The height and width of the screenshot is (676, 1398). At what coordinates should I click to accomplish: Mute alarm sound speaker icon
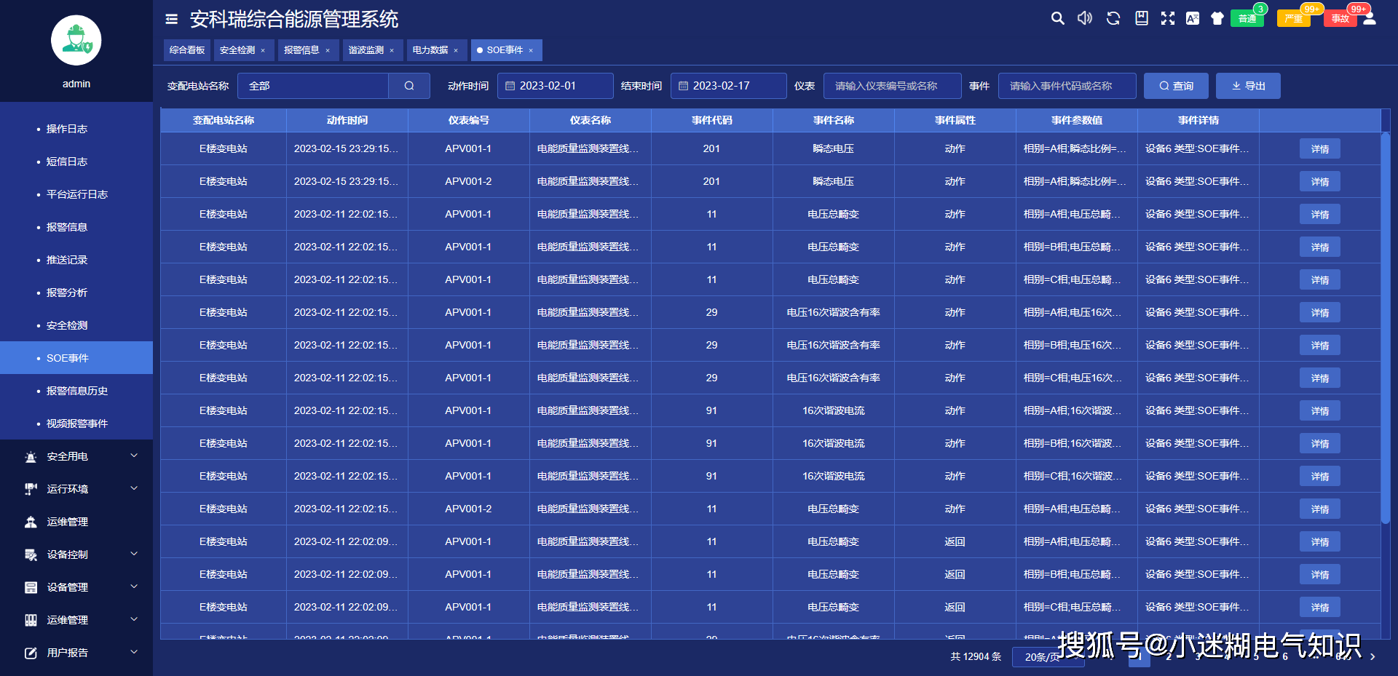(1085, 18)
